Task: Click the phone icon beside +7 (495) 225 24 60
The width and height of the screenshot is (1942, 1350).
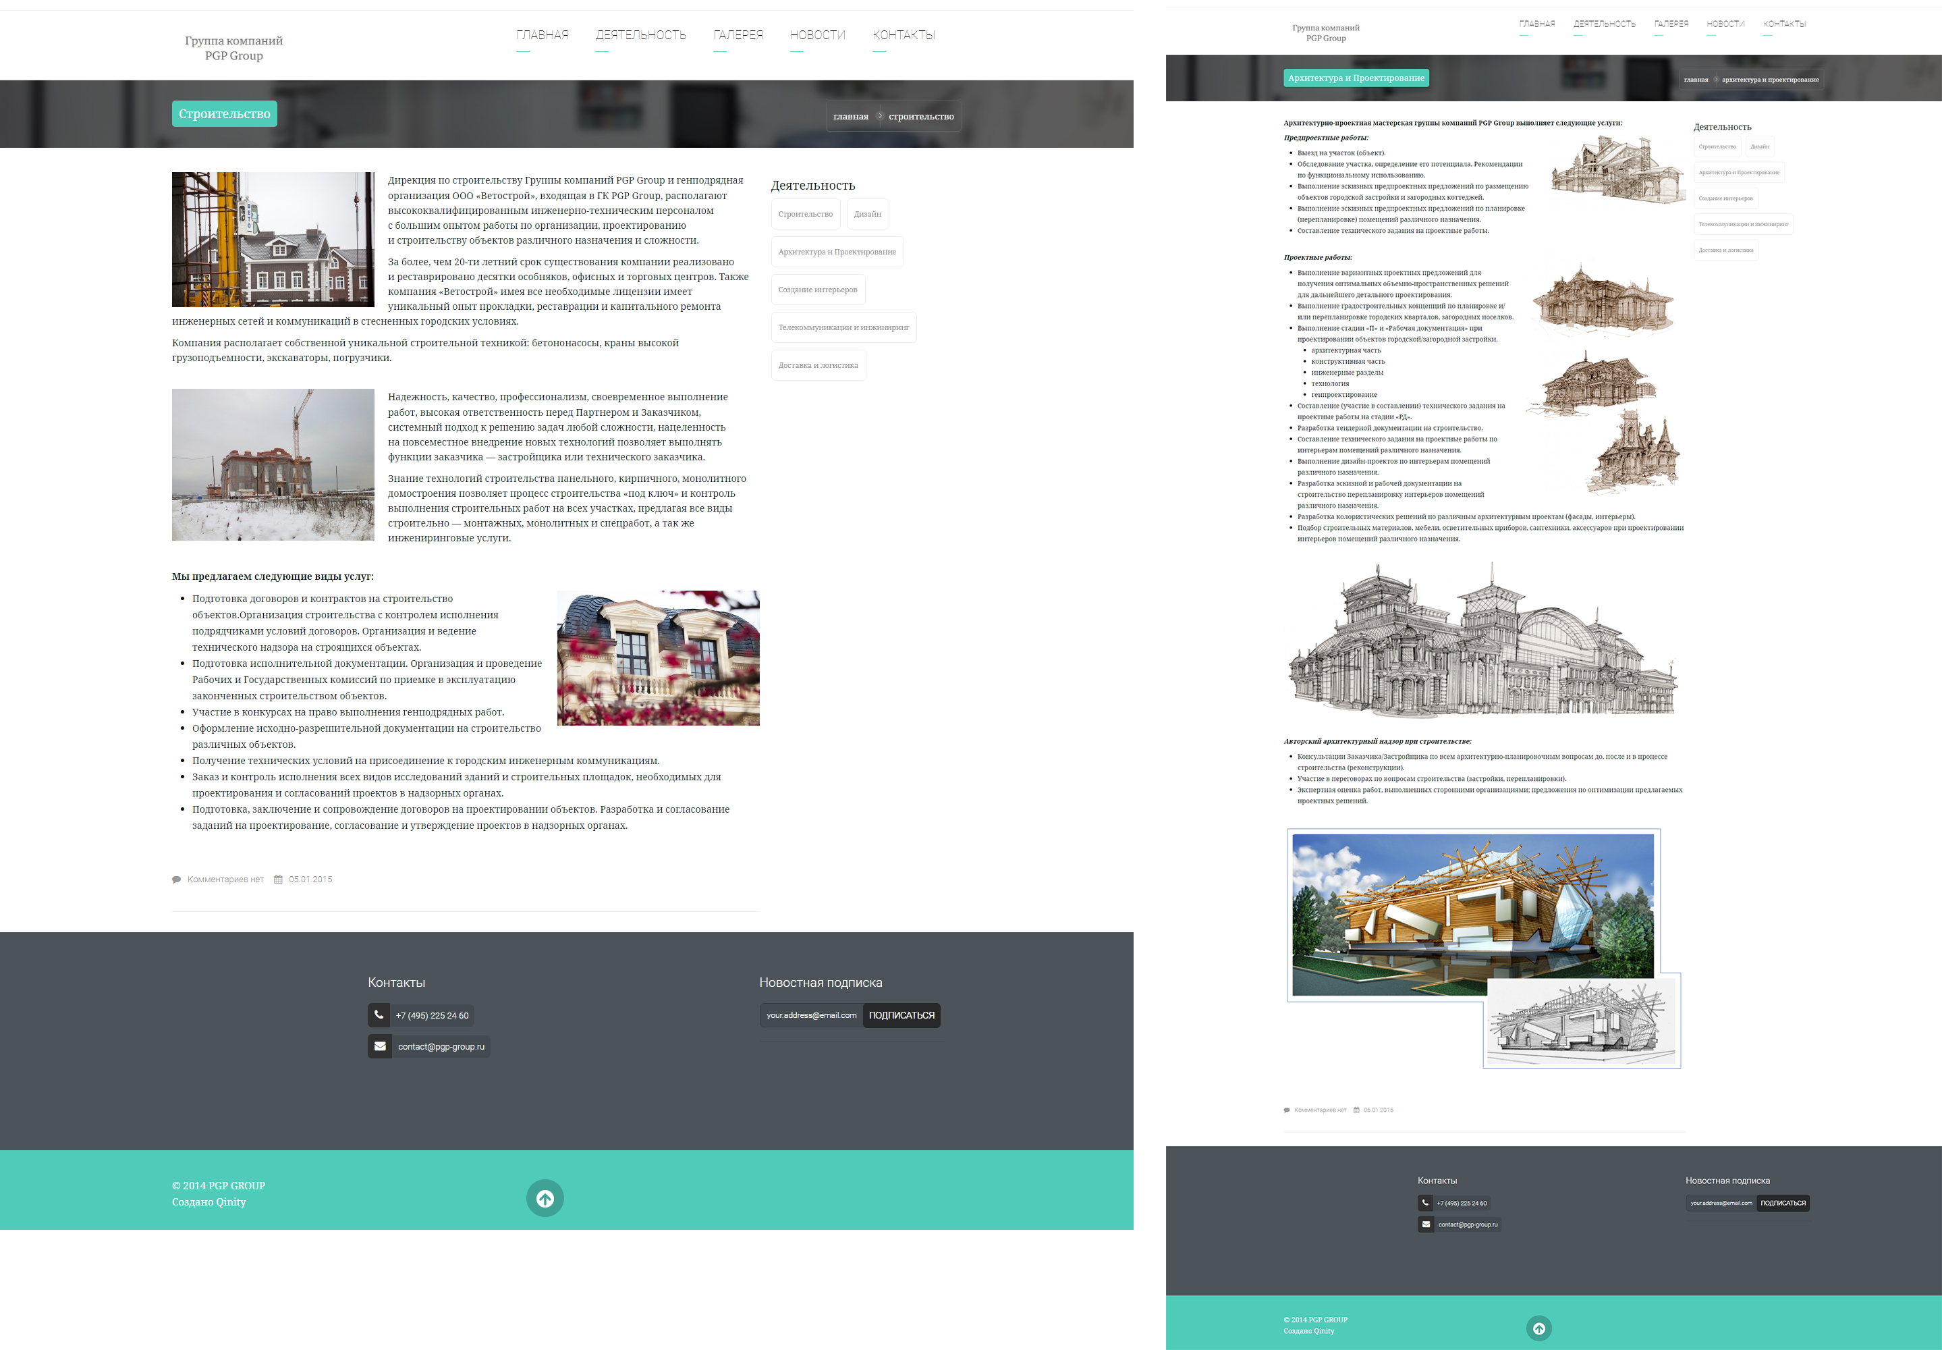Action: click(379, 1015)
